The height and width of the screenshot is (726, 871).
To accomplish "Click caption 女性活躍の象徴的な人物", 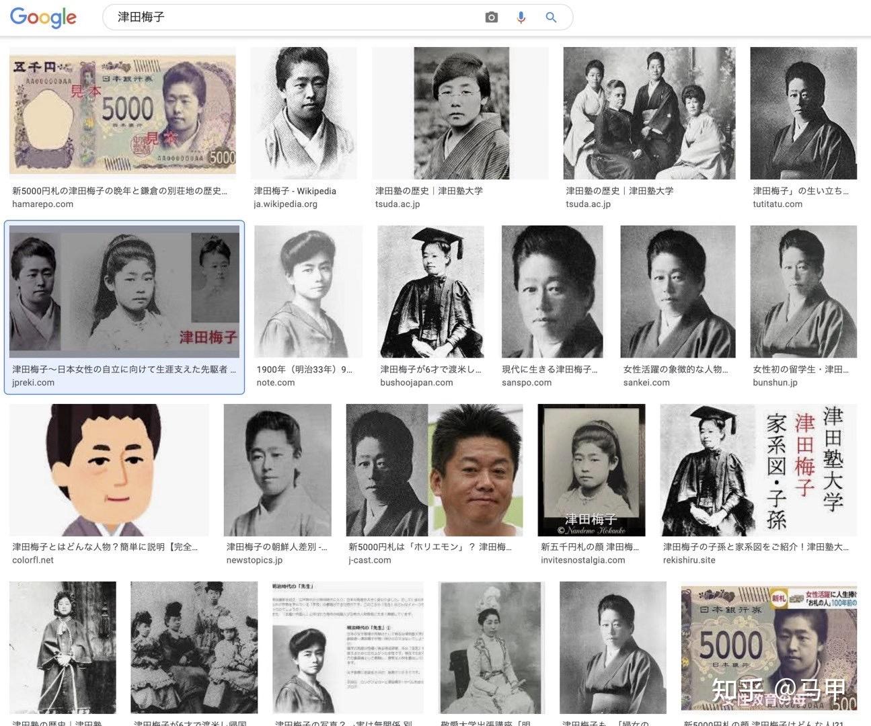I will [675, 369].
